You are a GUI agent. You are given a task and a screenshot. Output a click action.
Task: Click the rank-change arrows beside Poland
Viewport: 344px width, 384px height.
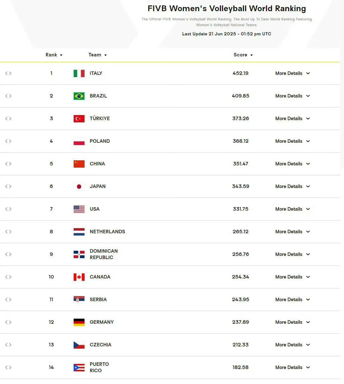click(8, 141)
